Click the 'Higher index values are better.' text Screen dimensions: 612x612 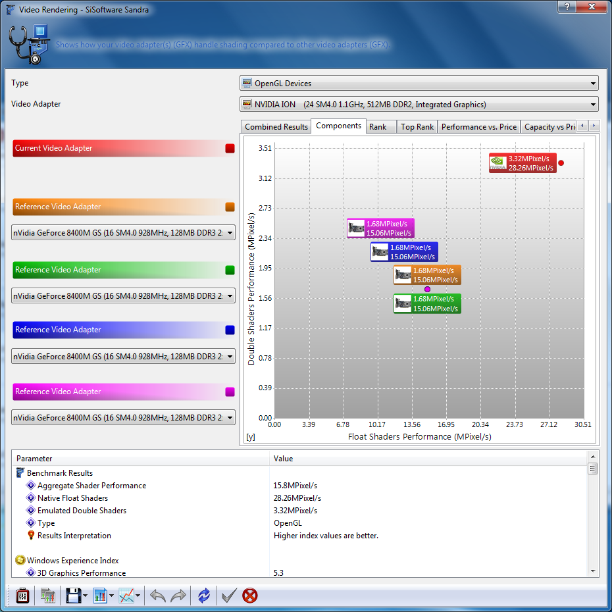tap(326, 536)
